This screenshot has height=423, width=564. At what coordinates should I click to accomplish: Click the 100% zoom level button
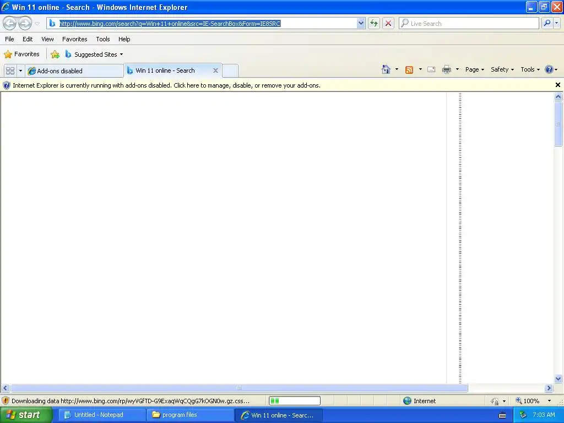tap(527, 401)
